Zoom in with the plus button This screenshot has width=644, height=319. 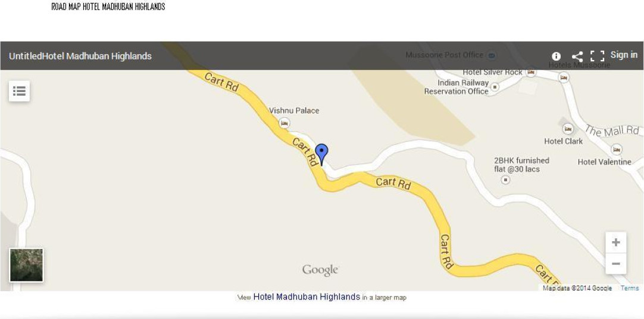click(615, 242)
